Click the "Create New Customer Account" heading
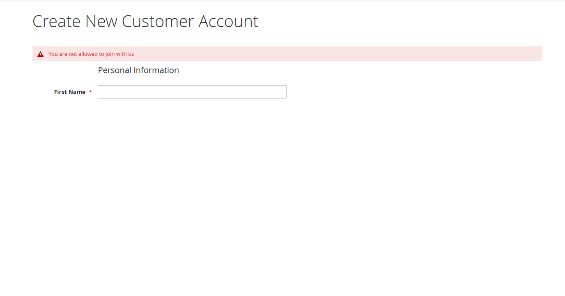Image resolution: width=565 pixels, height=296 pixels. tap(145, 21)
